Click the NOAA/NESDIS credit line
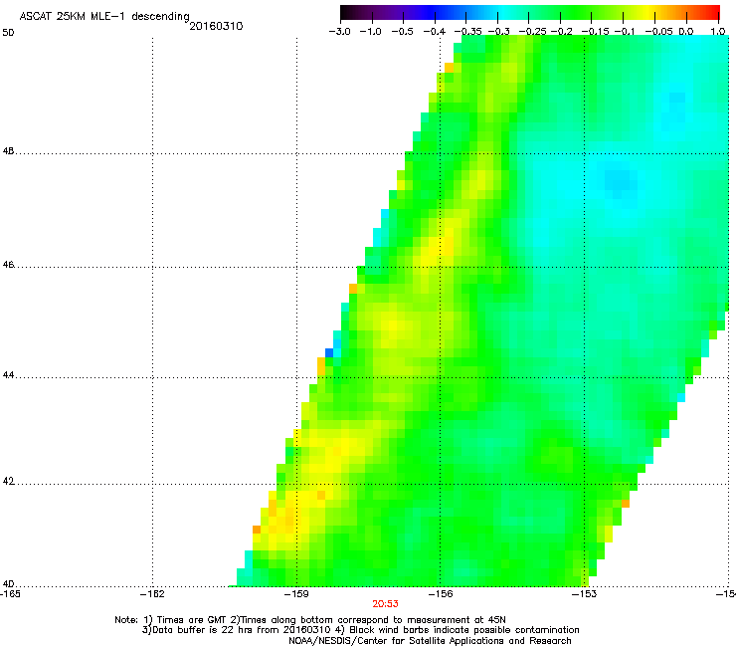Image resolution: width=736 pixels, height=647 pixels. tap(430, 641)
